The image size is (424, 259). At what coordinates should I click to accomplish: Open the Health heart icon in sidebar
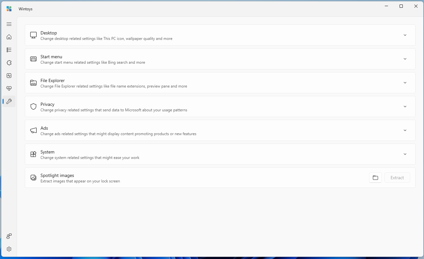click(9, 88)
